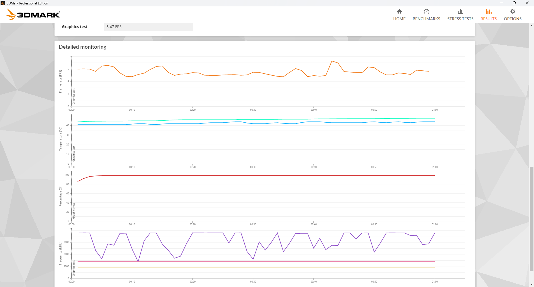Open the Benchmarks gauge icon
Screen dimensions: 534x287
point(426,11)
